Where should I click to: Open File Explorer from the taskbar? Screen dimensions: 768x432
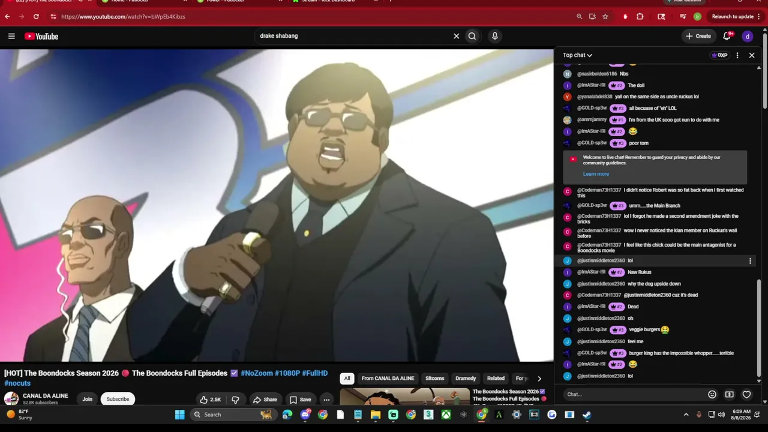point(376,415)
